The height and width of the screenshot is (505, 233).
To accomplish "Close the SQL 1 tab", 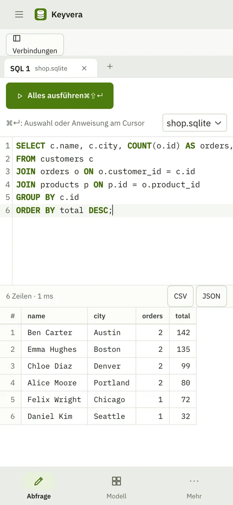I will click(84, 68).
